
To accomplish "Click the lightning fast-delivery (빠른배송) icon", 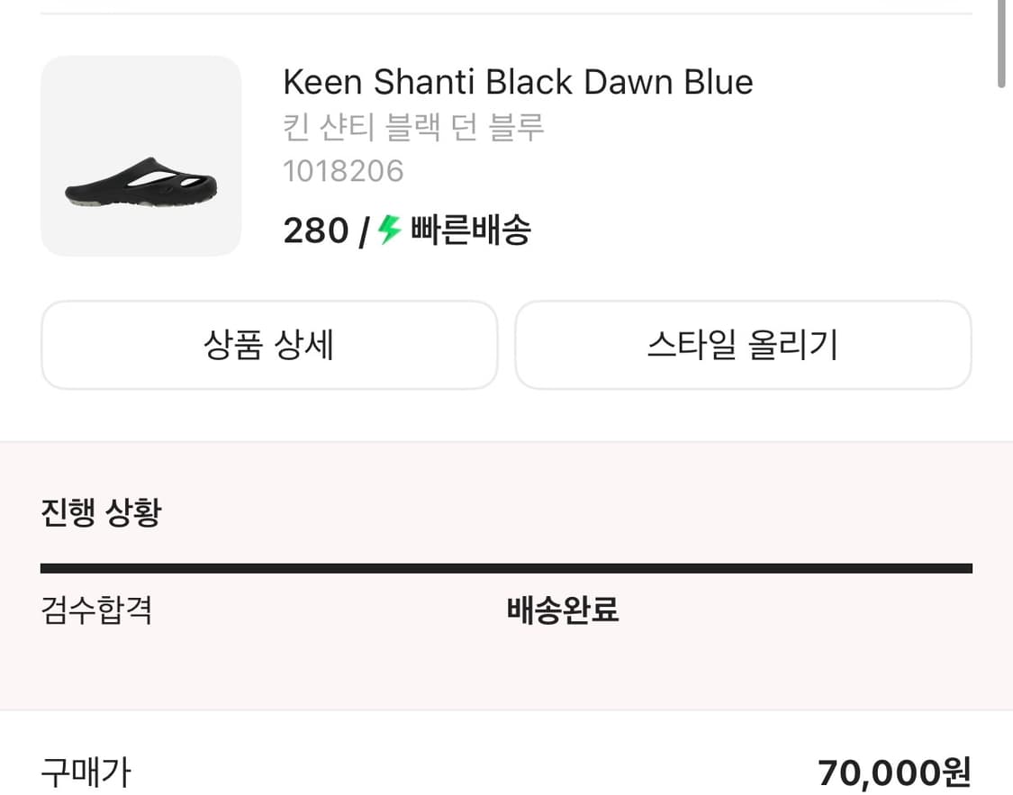I will tap(387, 231).
